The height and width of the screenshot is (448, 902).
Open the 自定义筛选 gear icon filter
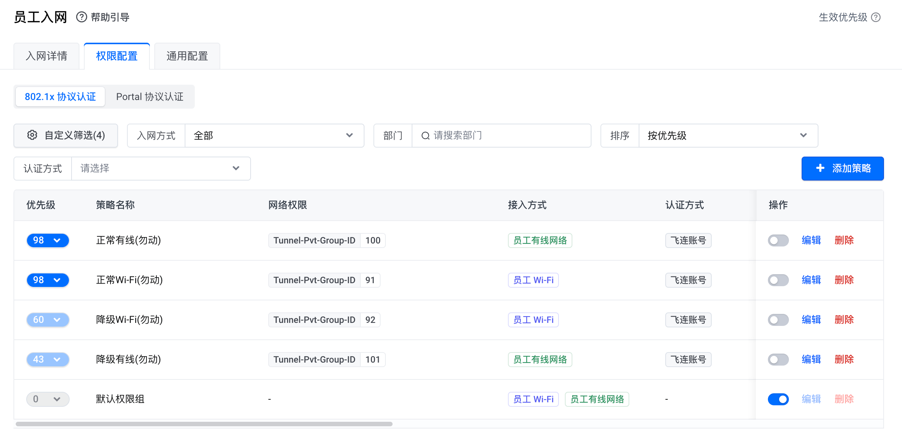click(x=32, y=135)
